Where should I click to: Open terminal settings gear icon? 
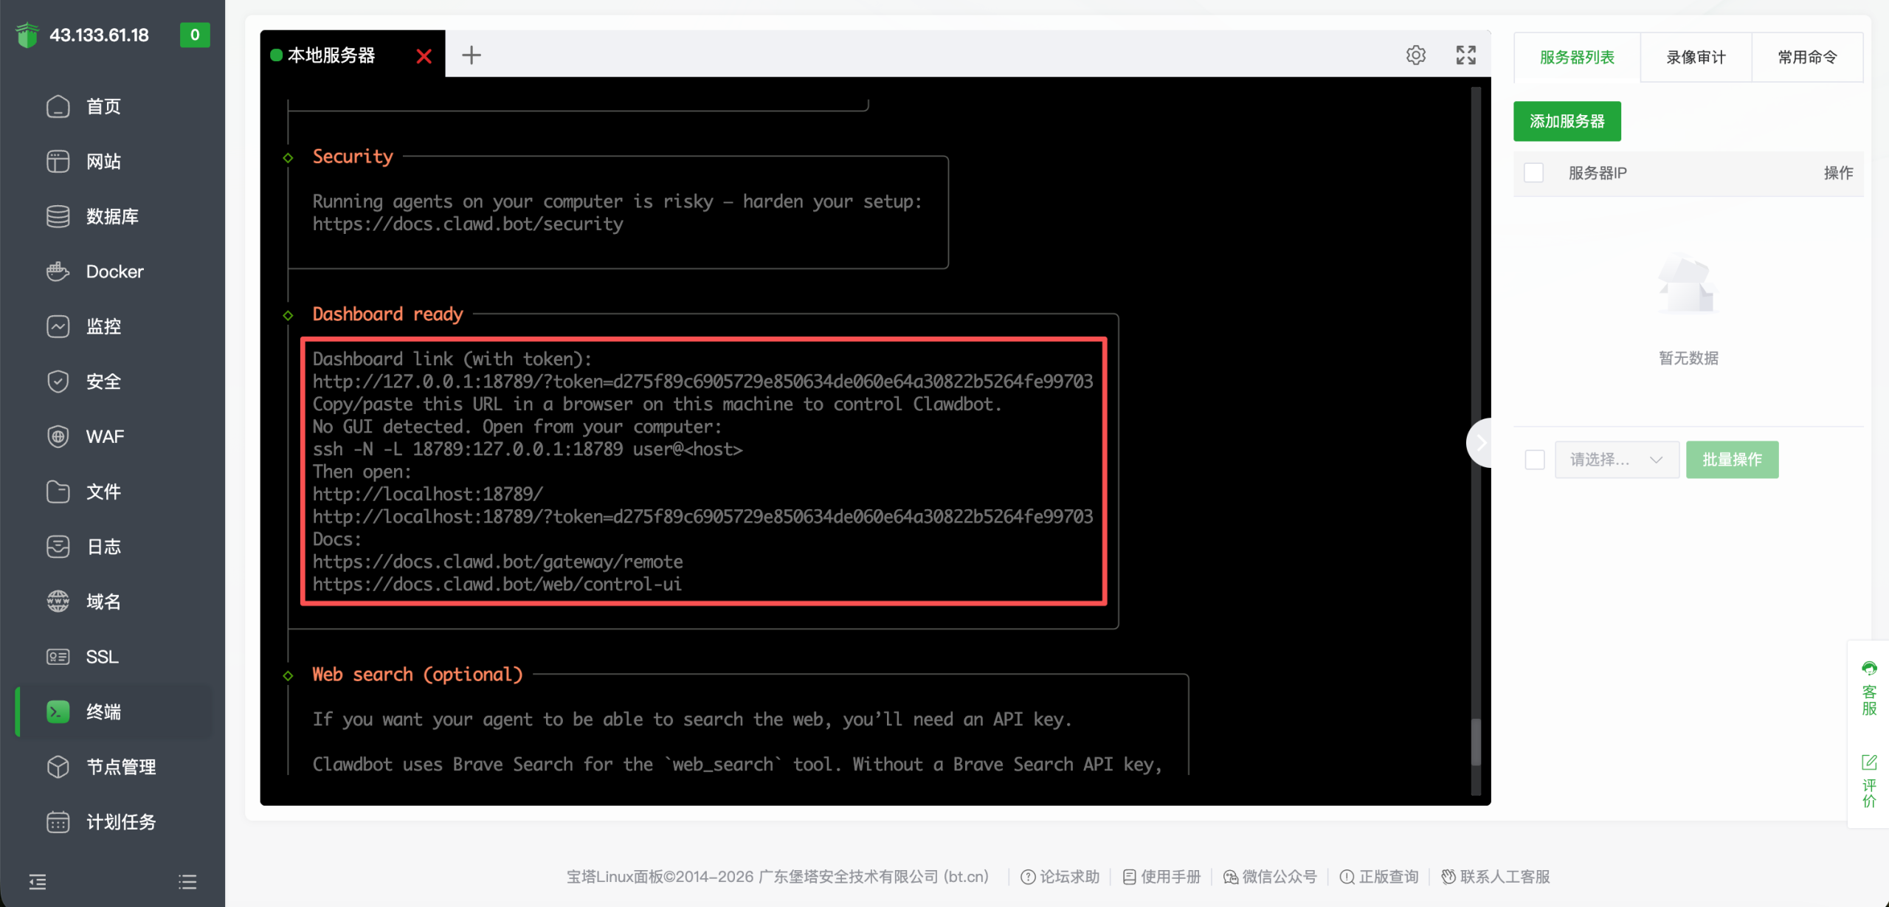[1415, 55]
